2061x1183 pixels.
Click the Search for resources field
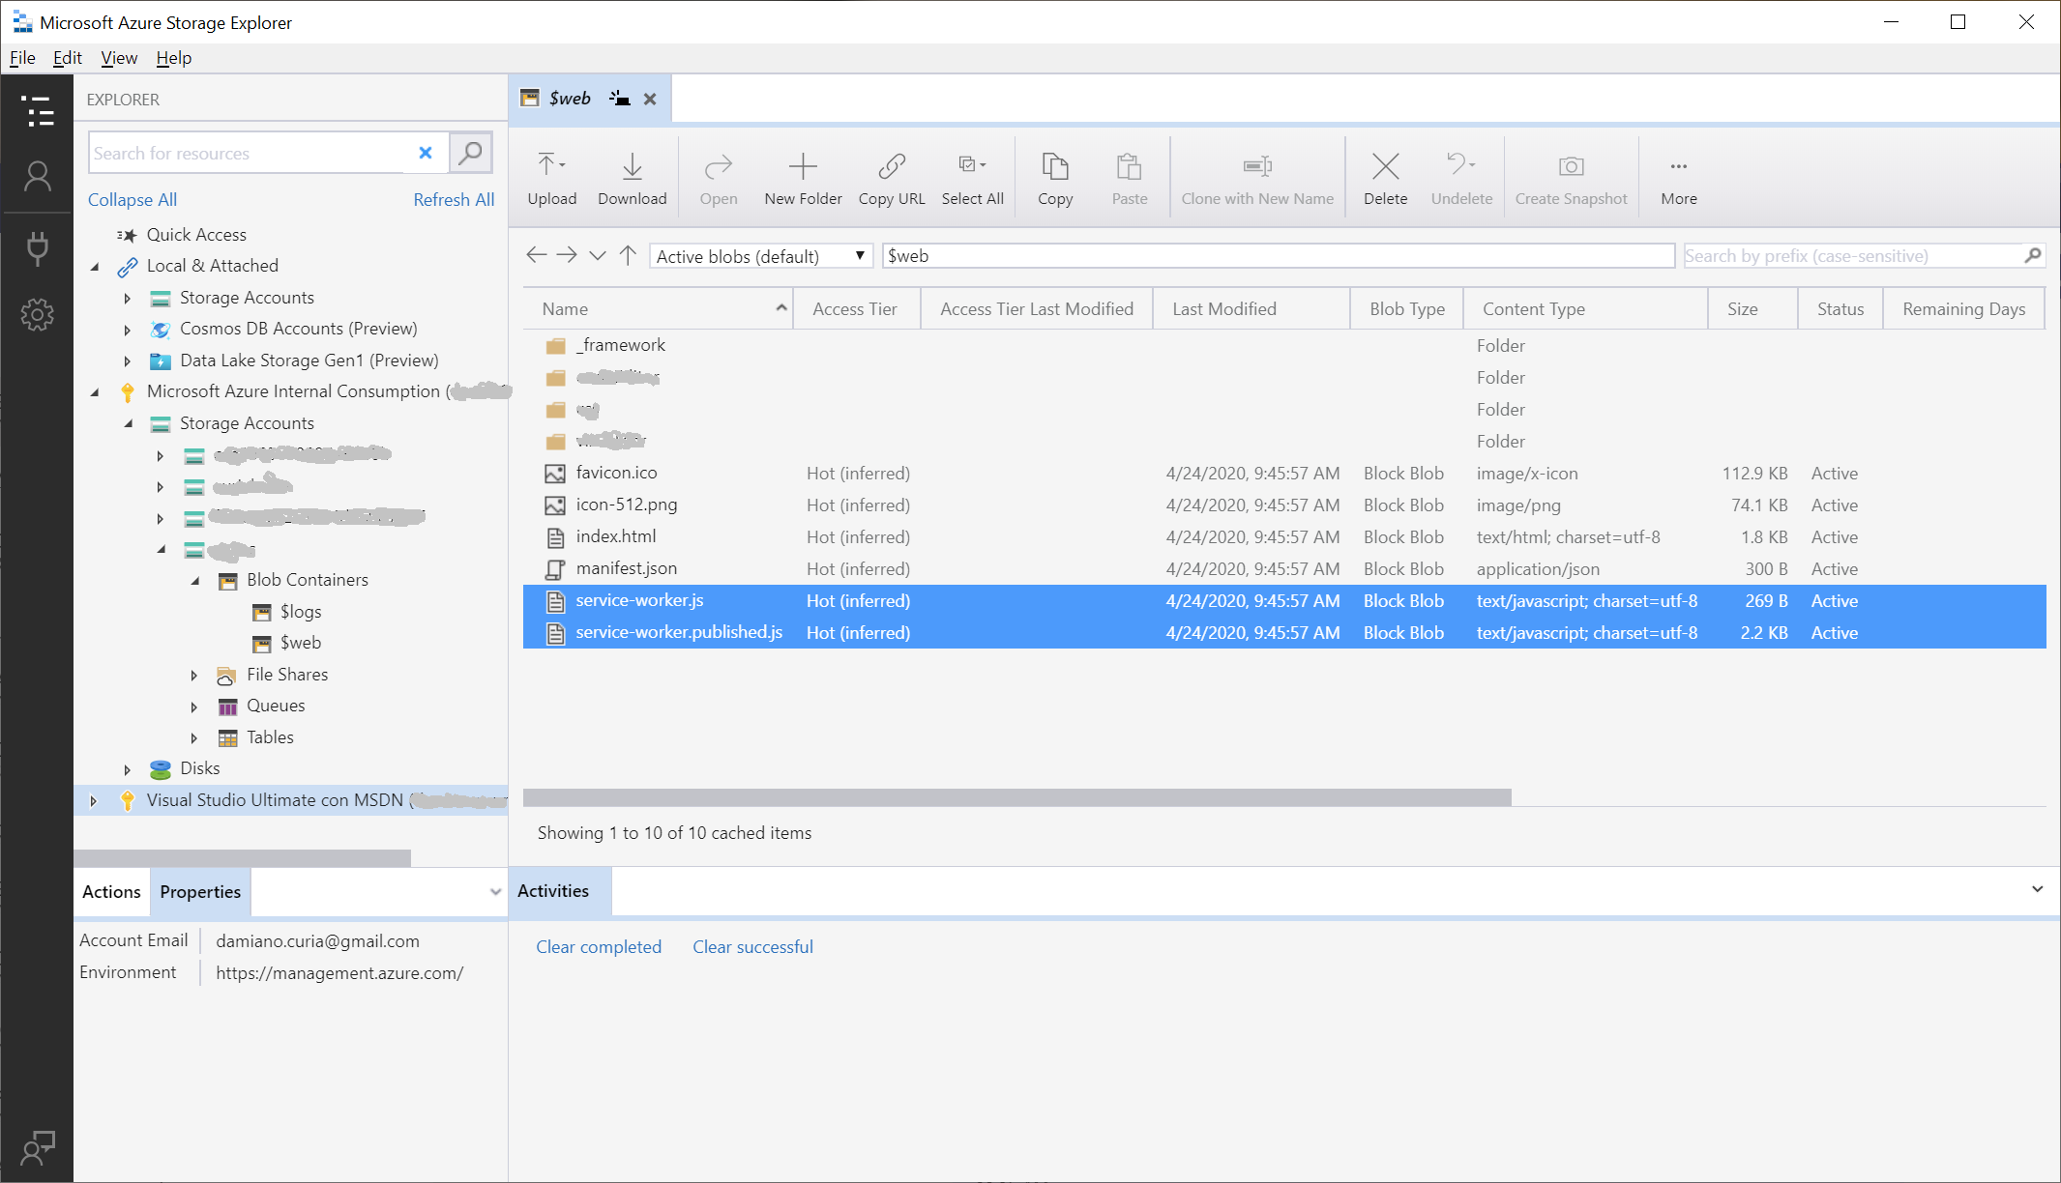(x=248, y=153)
